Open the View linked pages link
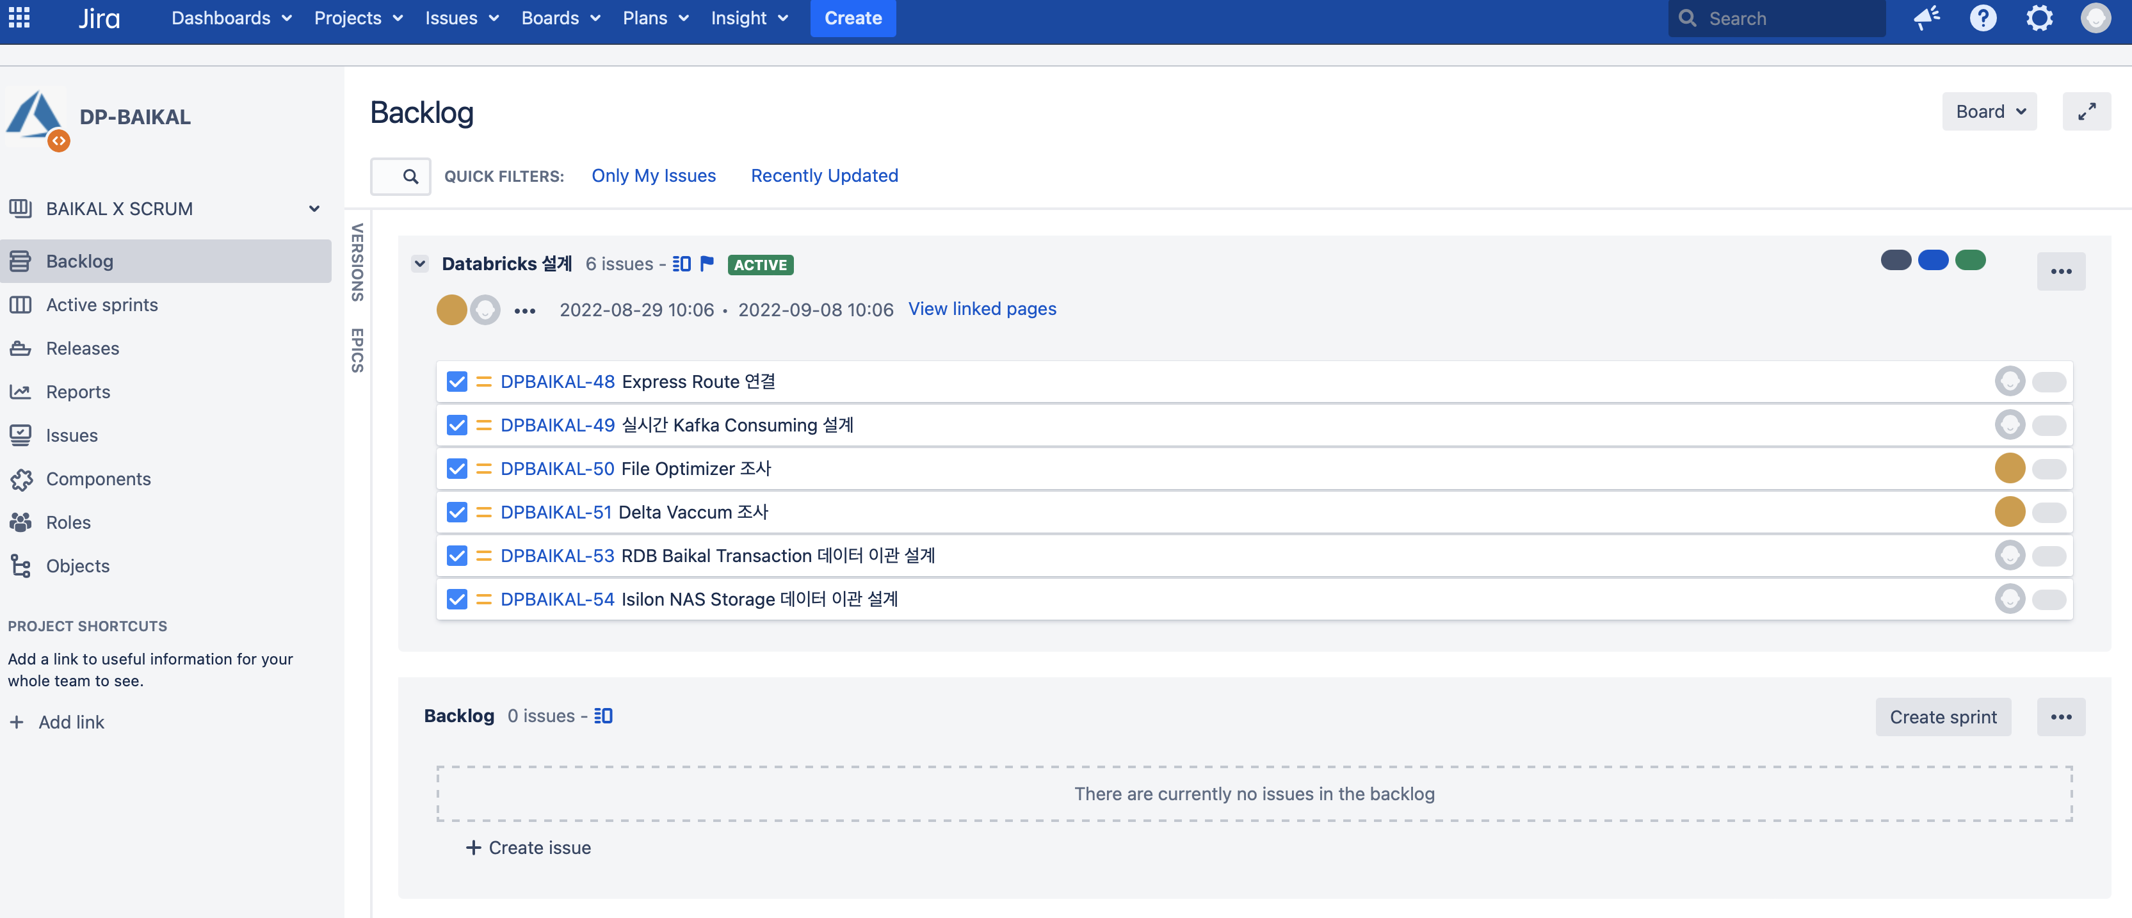Image resolution: width=2132 pixels, height=918 pixels. point(981,309)
